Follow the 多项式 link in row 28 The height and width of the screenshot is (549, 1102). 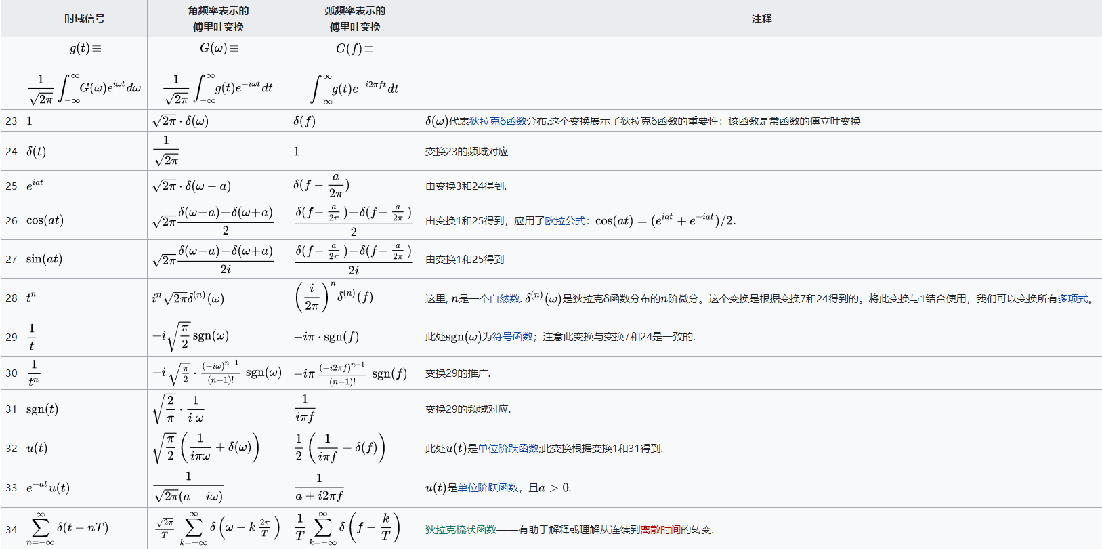point(1073,298)
